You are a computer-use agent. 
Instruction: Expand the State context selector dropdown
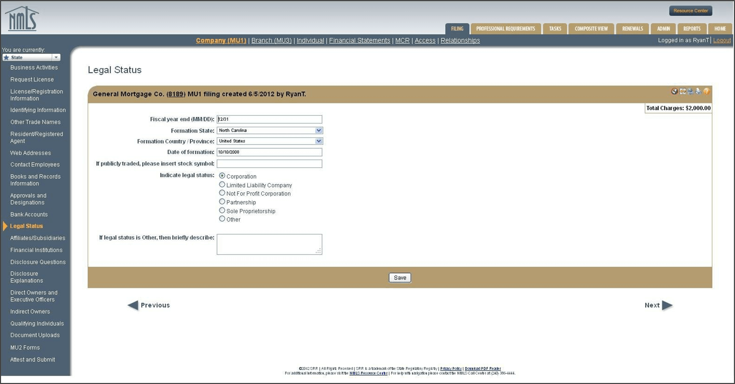point(56,57)
